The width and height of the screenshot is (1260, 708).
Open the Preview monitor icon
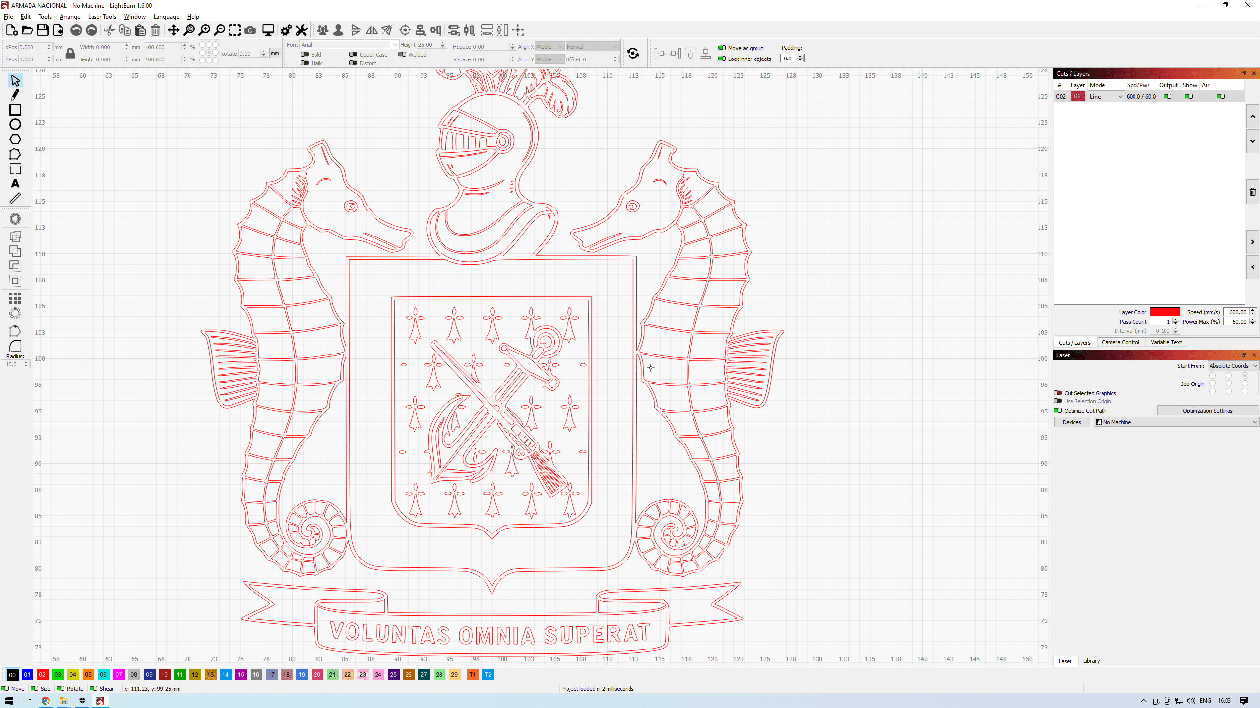268,30
